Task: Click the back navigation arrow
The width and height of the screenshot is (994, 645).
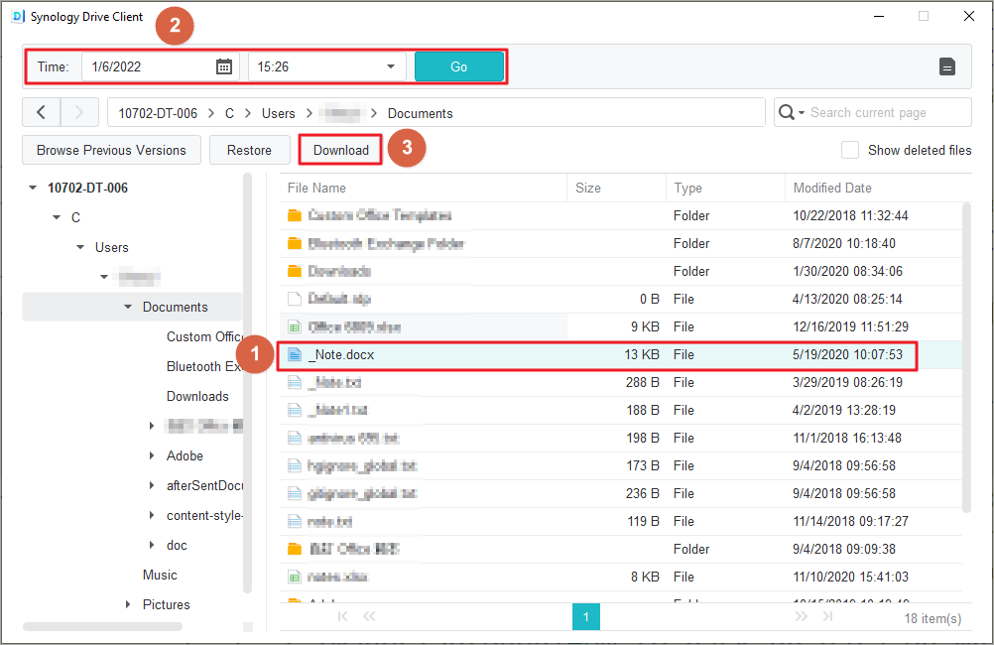Action: pos(41,112)
